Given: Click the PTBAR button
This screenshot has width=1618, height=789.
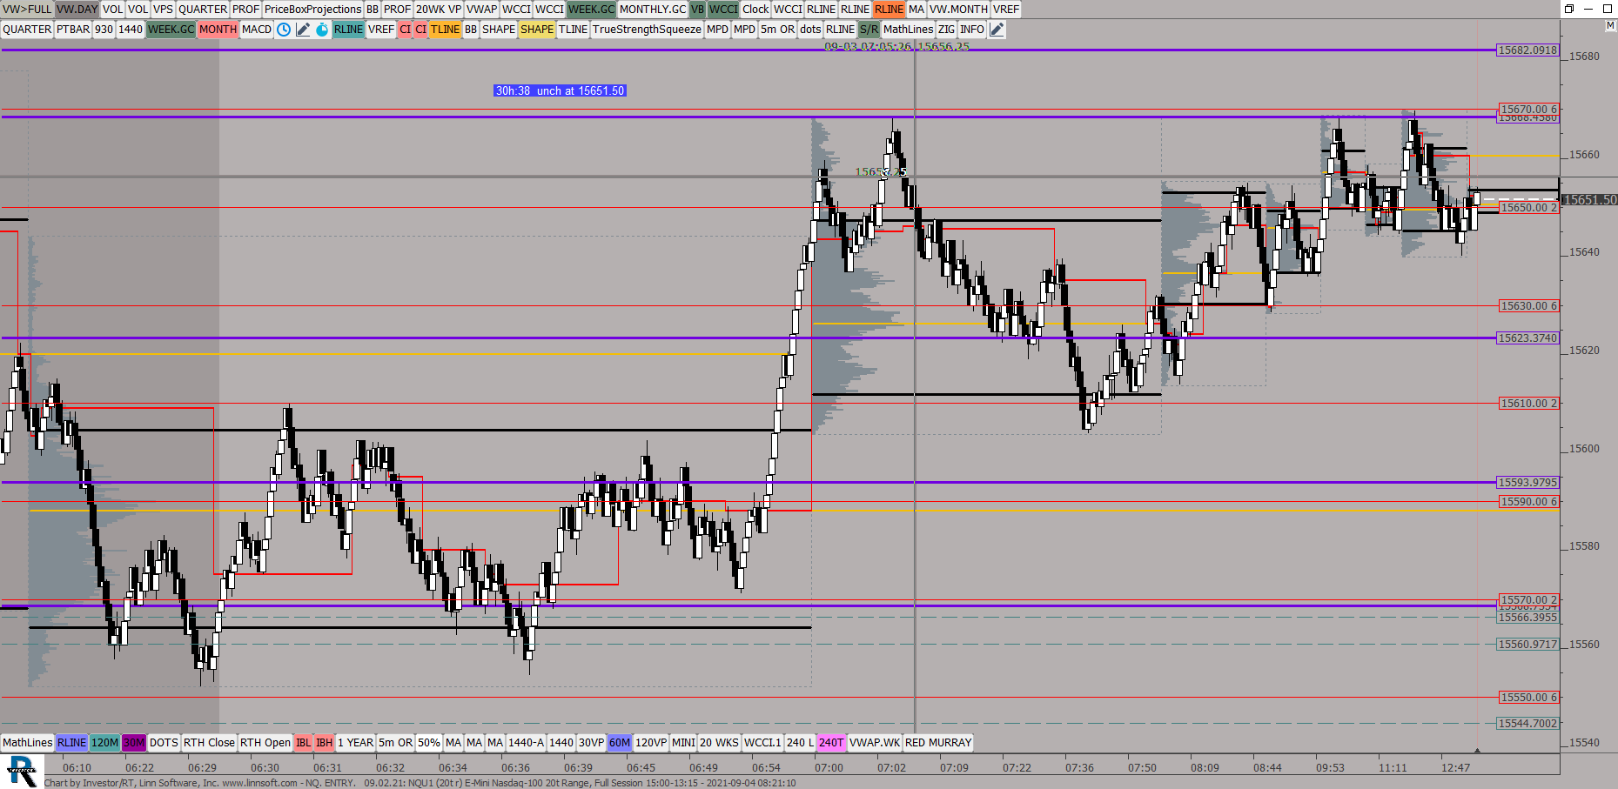Looking at the screenshot, I should 73,30.
